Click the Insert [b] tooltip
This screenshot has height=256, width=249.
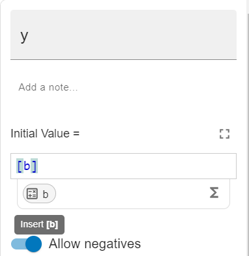39,225
